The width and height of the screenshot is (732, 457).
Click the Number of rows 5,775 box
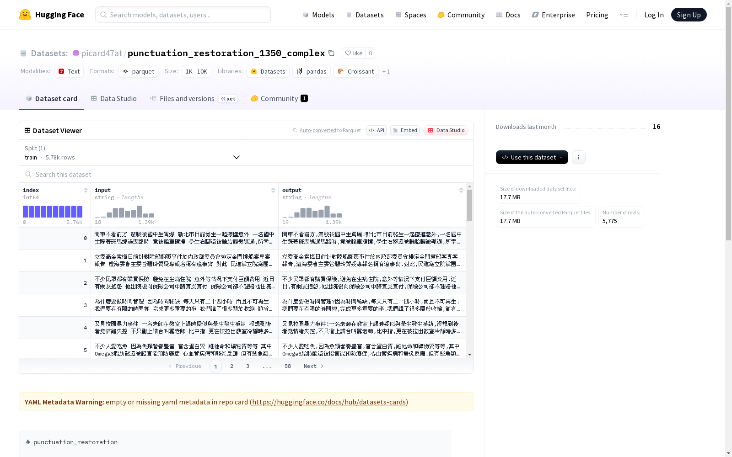[621, 217]
